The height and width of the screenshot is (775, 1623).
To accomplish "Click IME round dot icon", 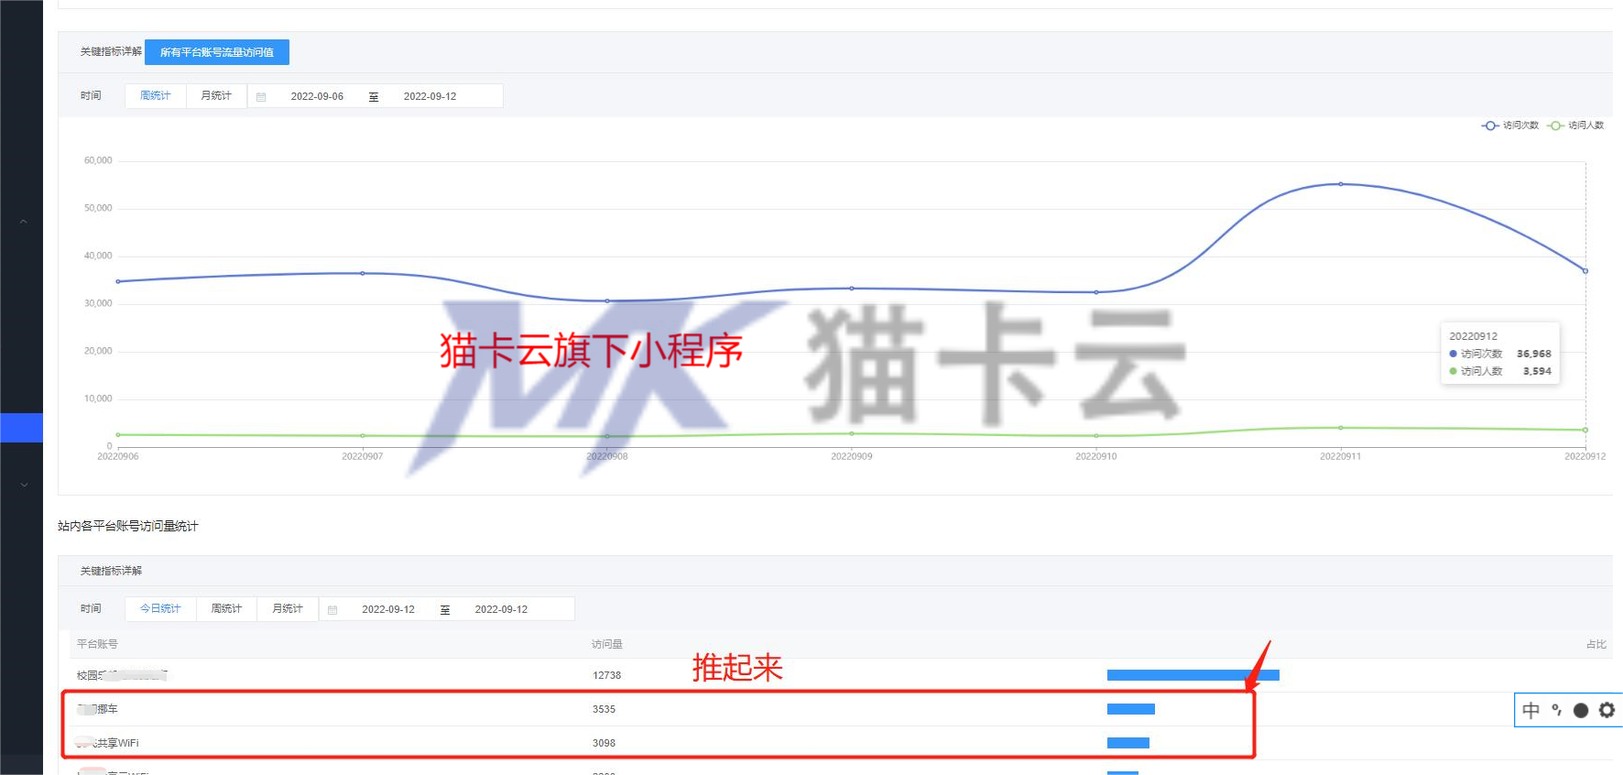I will click(1581, 710).
